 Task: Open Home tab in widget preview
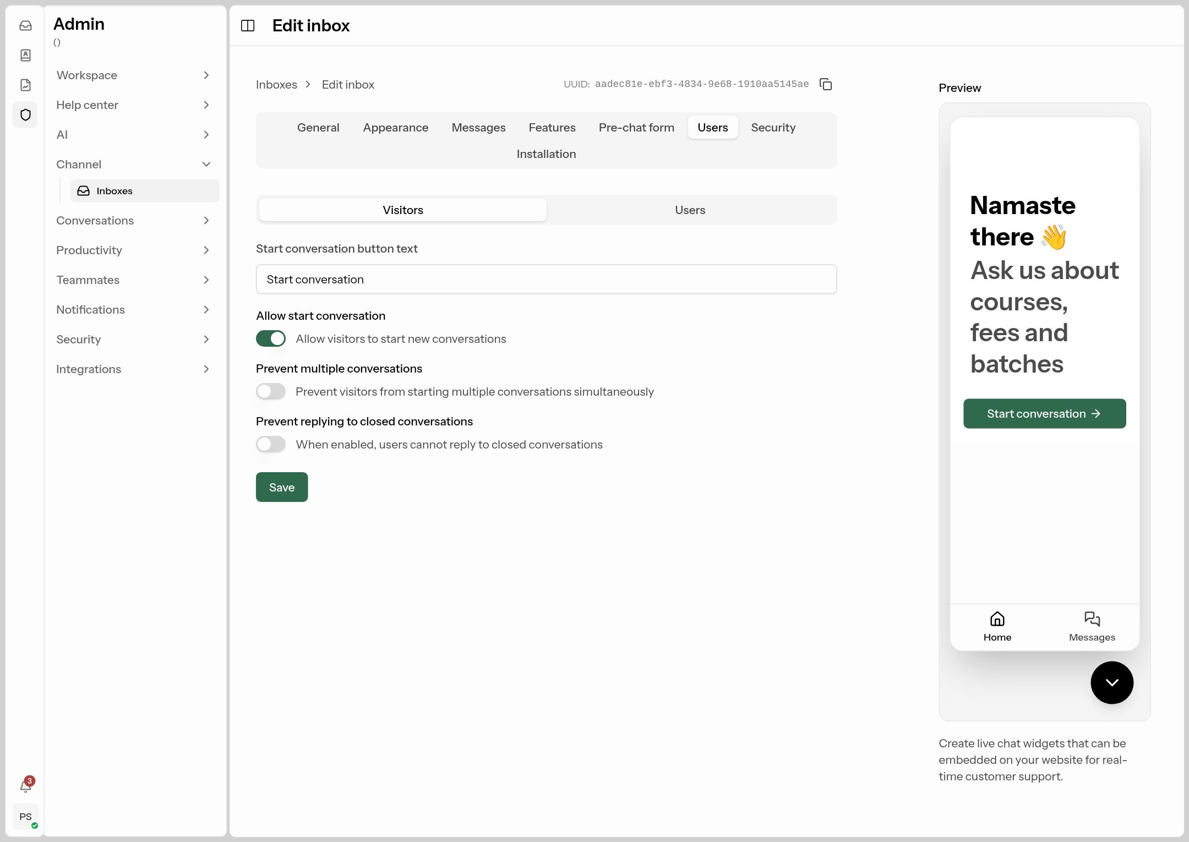pyautogui.click(x=997, y=627)
